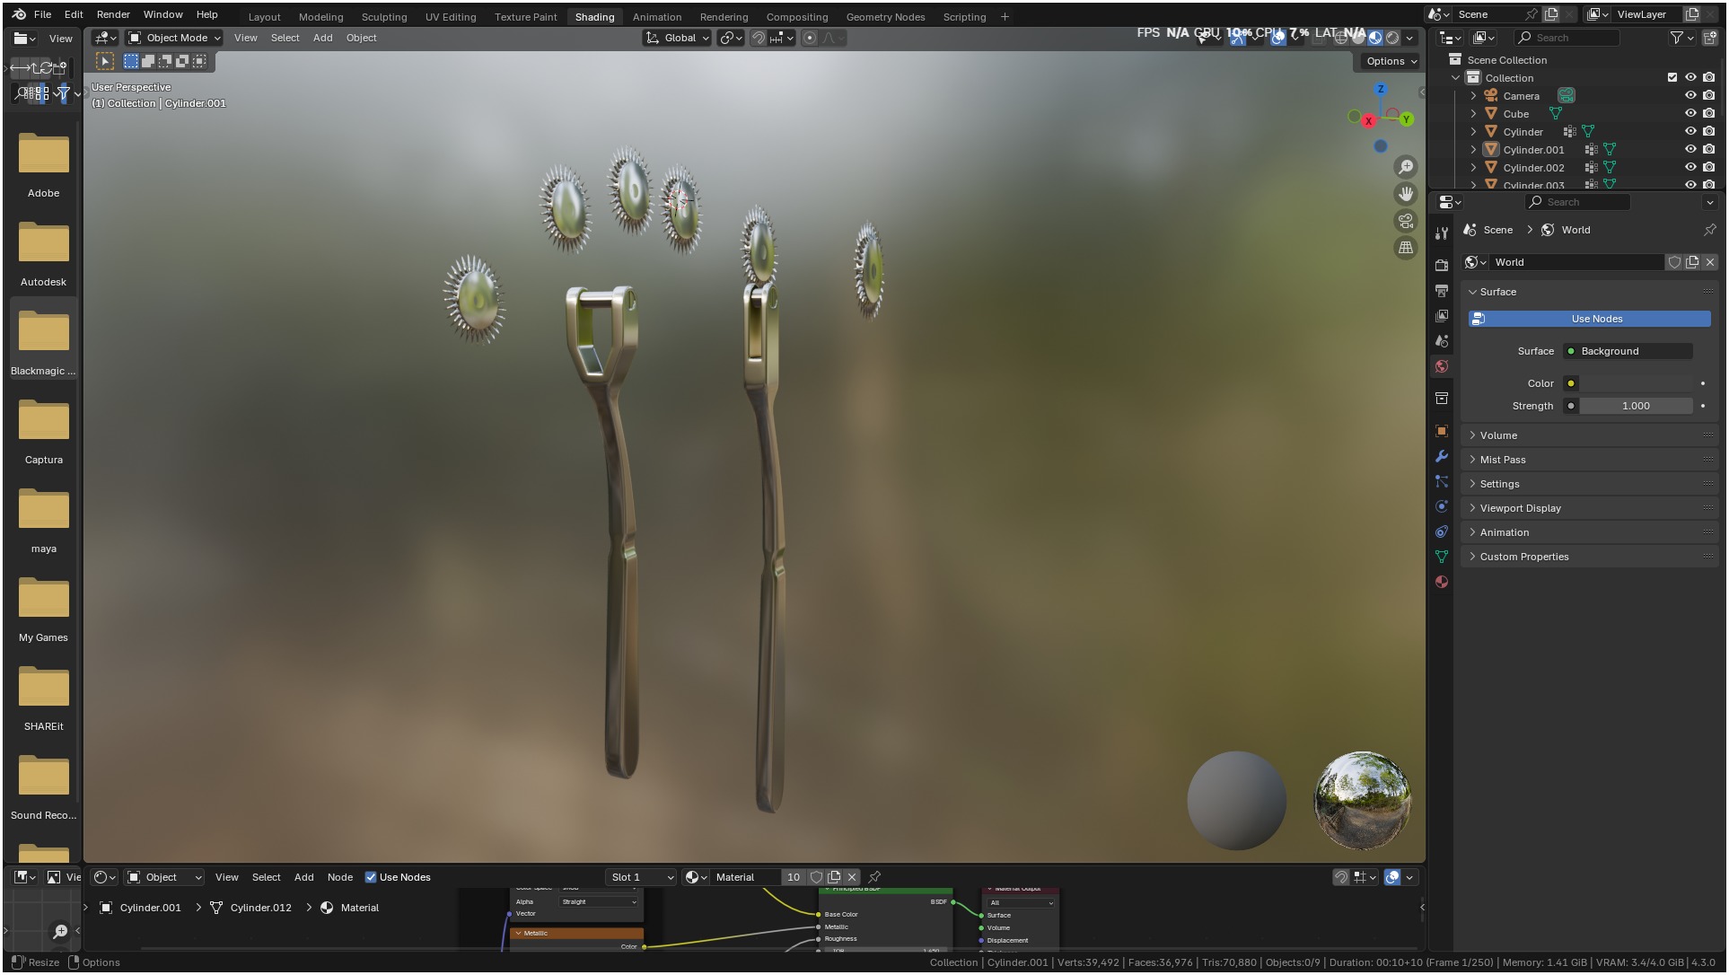Switch to orthographic grid view icon
This screenshot has height=975, width=1729.
click(x=1406, y=248)
